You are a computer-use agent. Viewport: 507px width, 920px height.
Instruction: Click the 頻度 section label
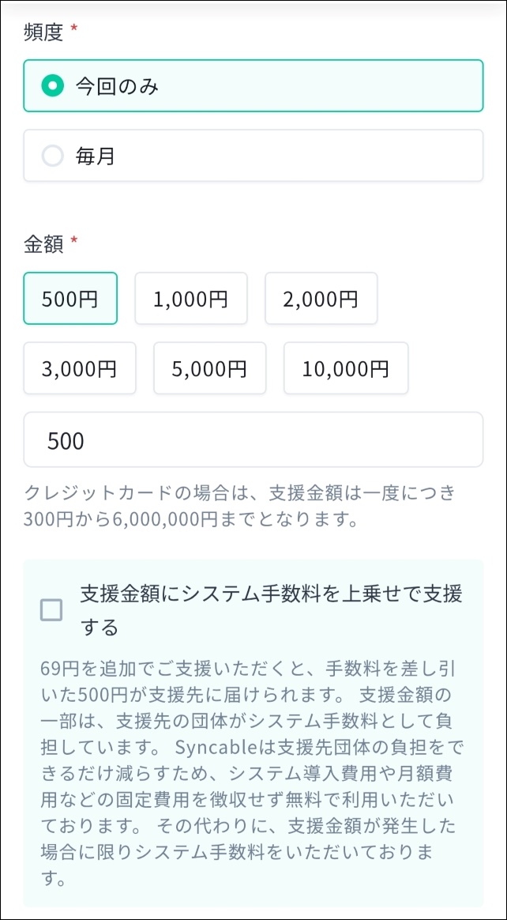click(x=43, y=31)
